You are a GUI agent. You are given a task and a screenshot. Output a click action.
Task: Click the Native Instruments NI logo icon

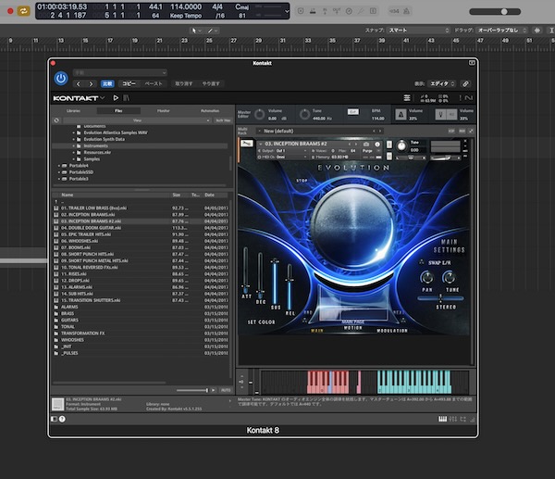pyautogui.click(x=469, y=98)
